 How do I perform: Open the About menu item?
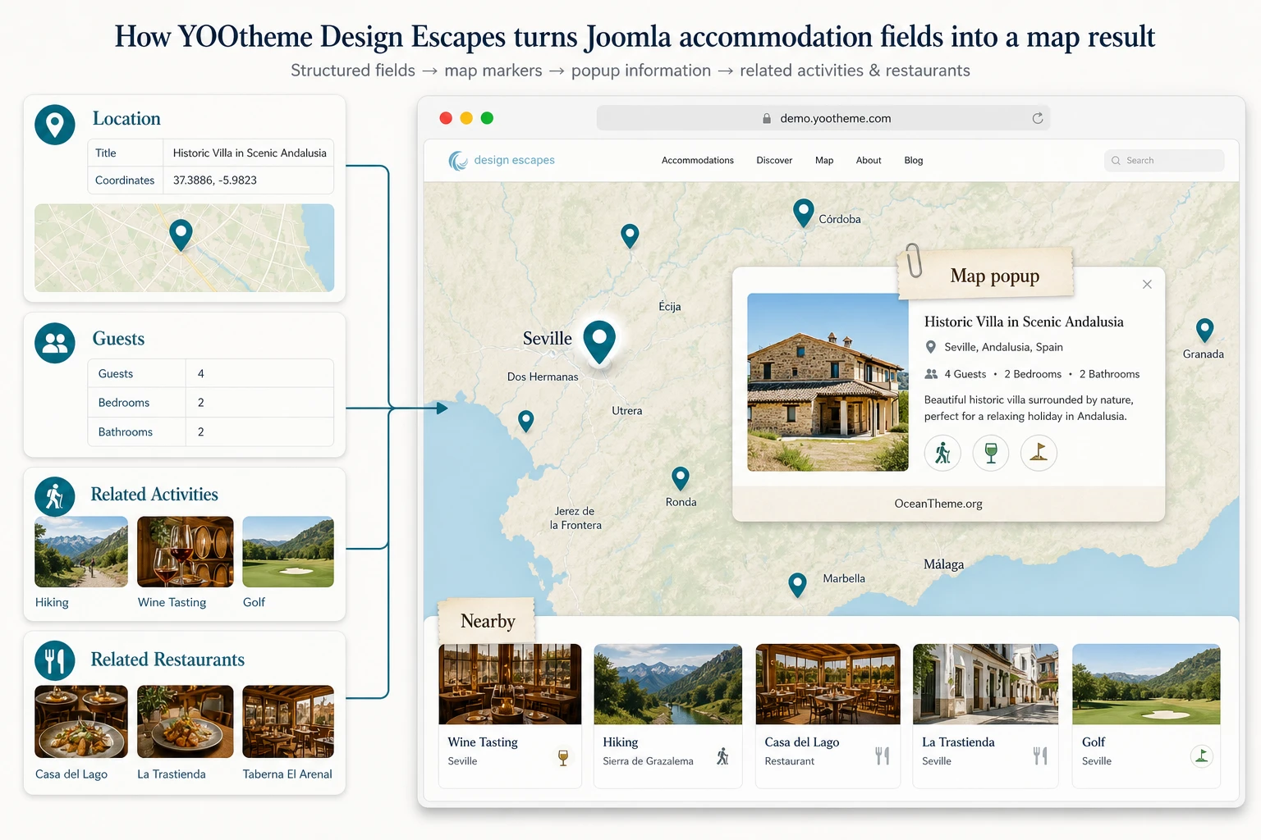pyautogui.click(x=869, y=161)
